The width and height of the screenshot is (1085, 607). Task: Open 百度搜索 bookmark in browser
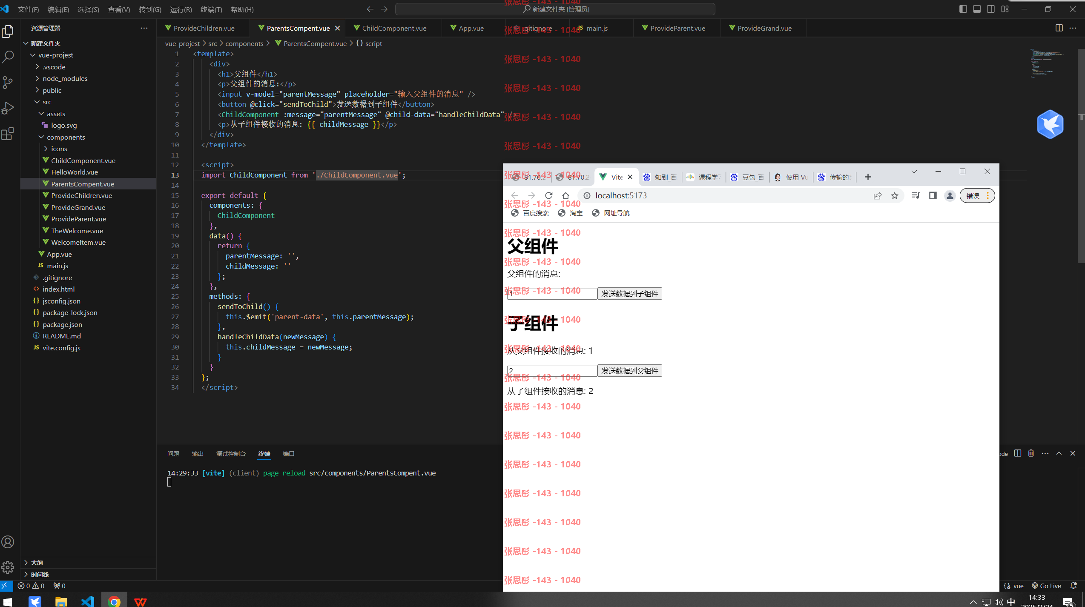point(530,213)
